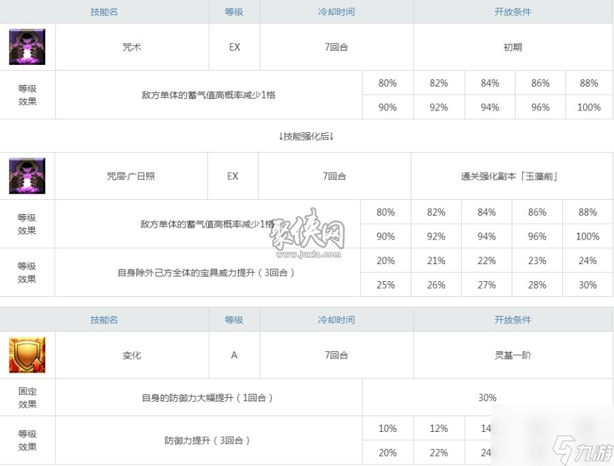Select the skill name 变化
This screenshot has width=614, height=466.
[x=132, y=355]
